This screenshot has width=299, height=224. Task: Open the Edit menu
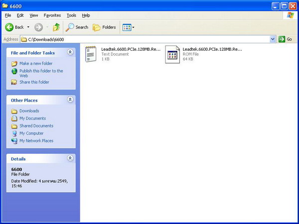point(20,15)
